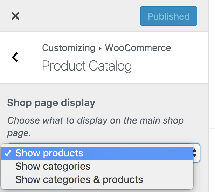Click the small breadcrumb triangle separator

100,49
